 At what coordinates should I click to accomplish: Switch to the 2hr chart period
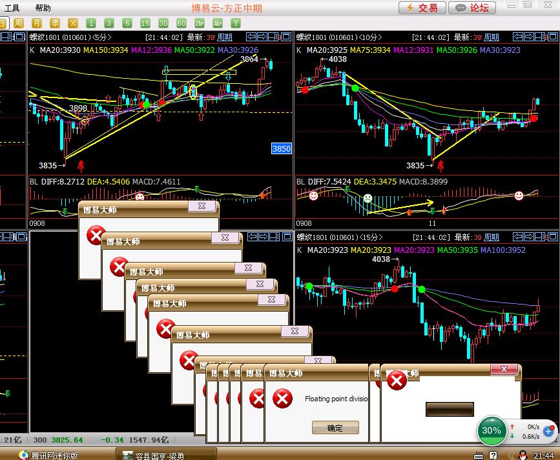point(200,23)
